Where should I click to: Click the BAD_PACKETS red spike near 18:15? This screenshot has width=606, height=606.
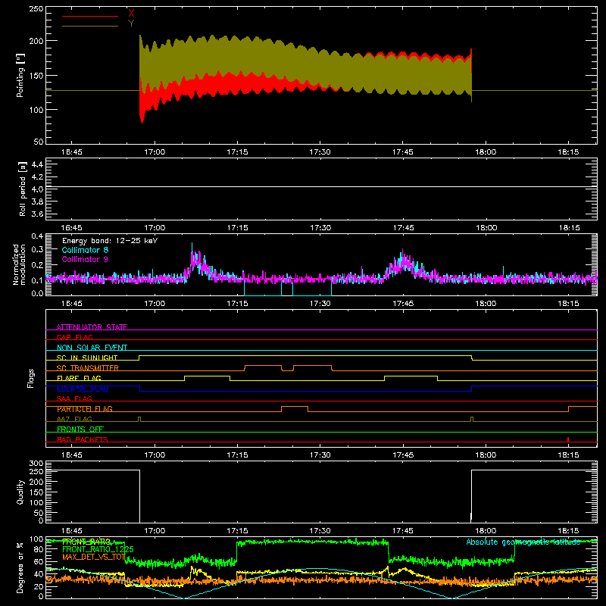click(567, 439)
